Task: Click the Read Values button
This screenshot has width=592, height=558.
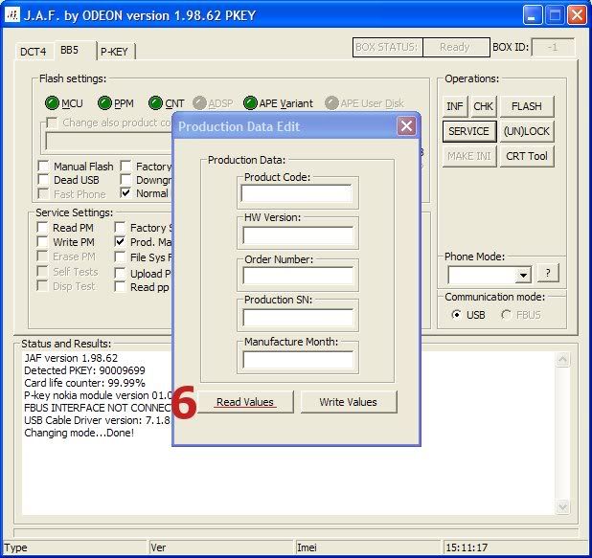Action: [x=245, y=402]
